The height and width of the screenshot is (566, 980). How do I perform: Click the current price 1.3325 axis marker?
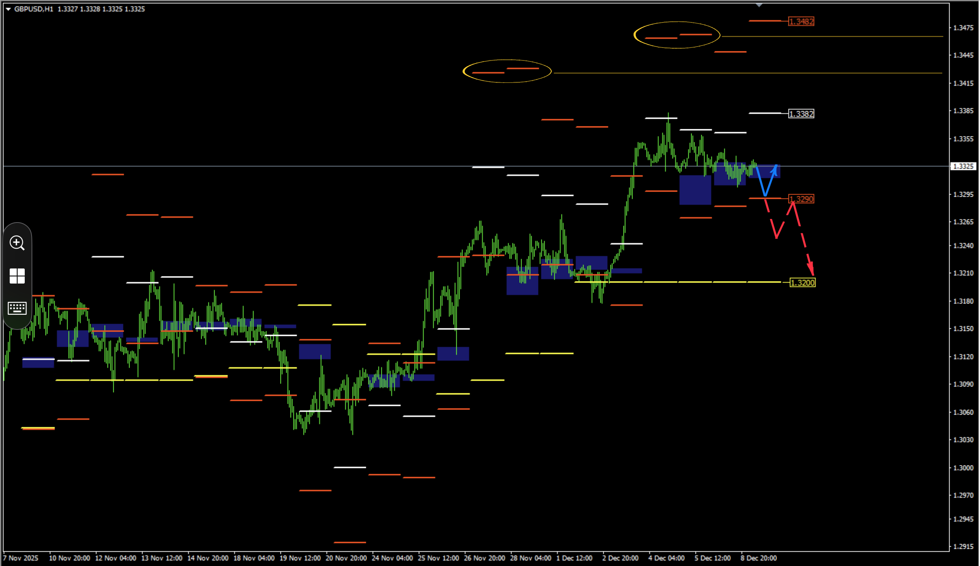coord(963,167)
